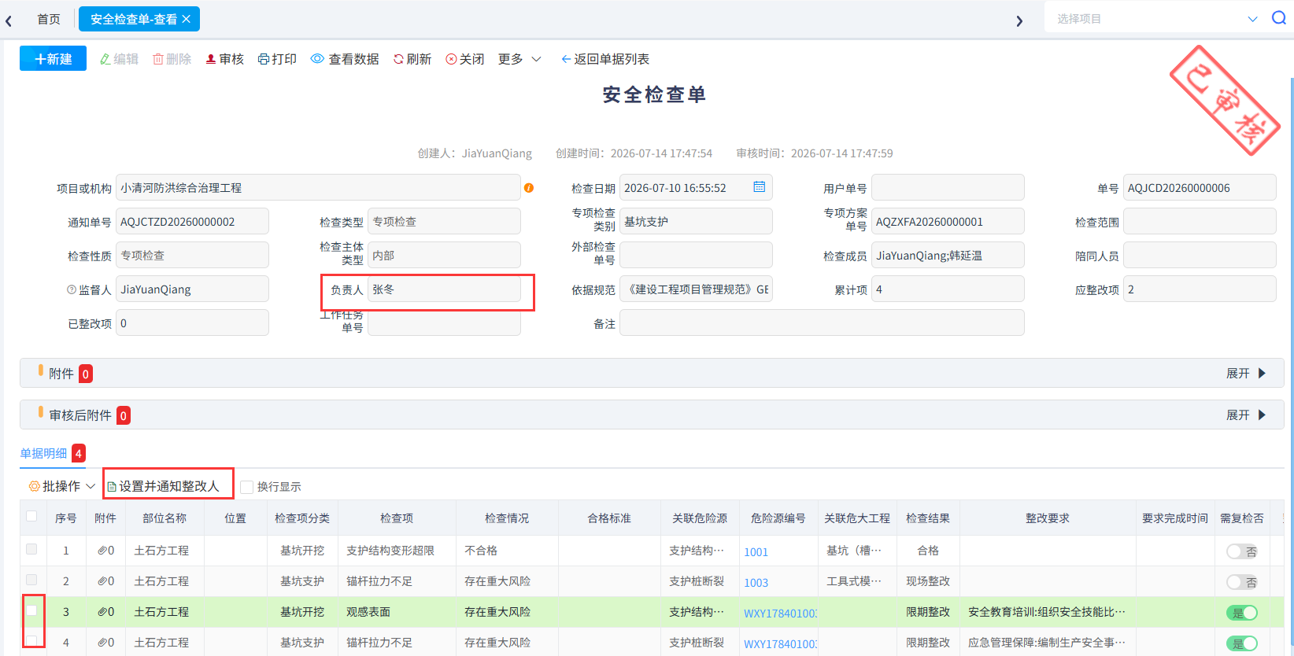Click the 负责人 field showing 张冬
1294x656 pixels.
coord(444,289)
